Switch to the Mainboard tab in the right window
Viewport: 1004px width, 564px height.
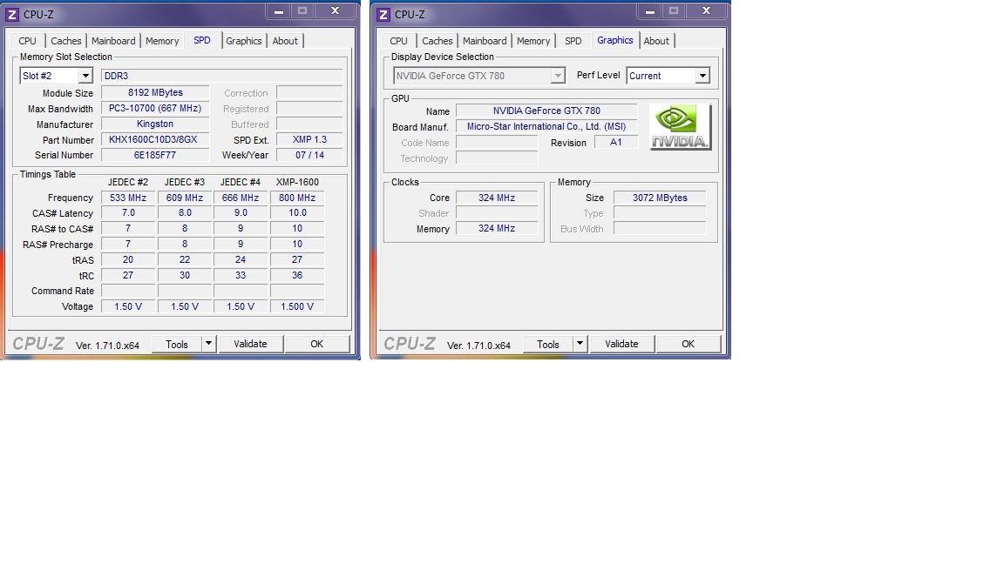[x=485, y=40]
